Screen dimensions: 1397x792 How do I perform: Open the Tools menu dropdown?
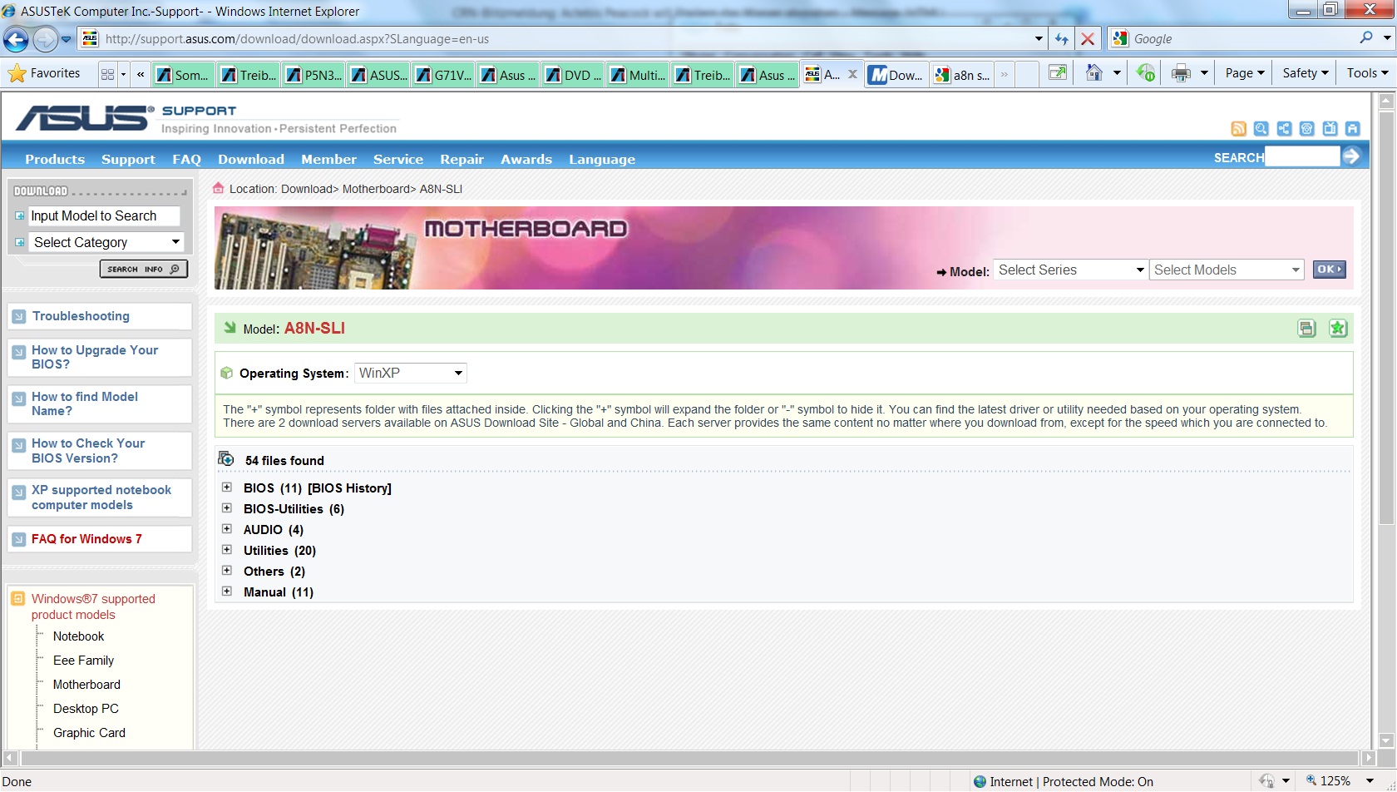1367,73
